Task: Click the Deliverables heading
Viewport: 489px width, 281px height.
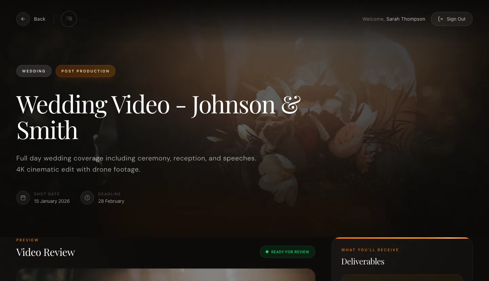Action: pyautogui.click(x=363, y=261)
